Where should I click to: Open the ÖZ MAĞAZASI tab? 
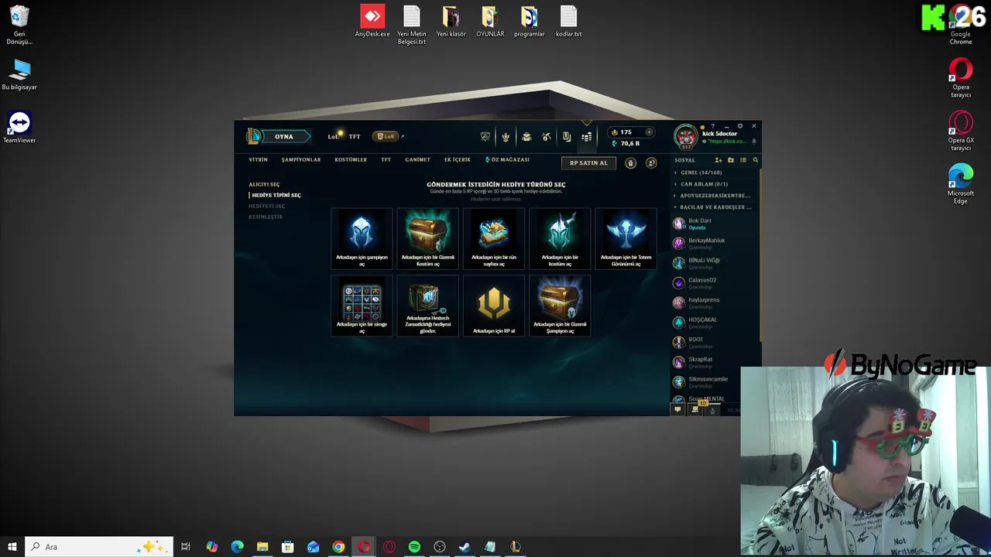click(x=507, y=160)
